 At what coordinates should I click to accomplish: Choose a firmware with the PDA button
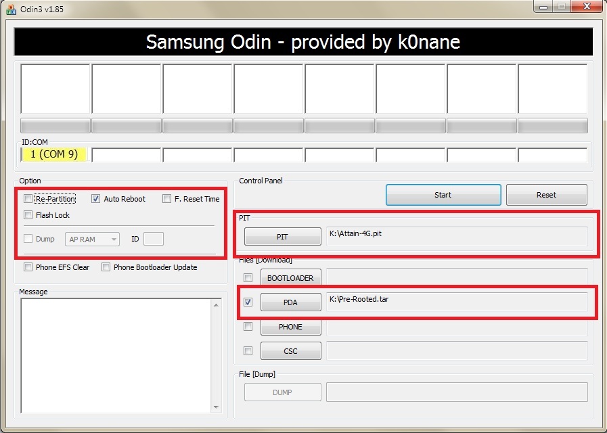click(x=290, y=302)
